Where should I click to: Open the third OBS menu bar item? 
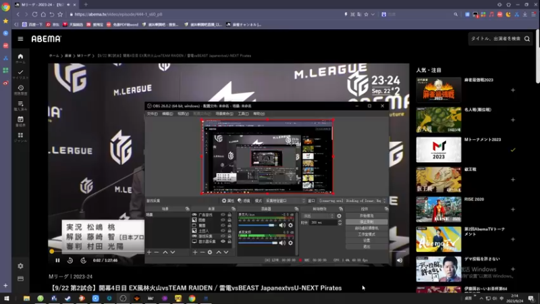(183, 113)
